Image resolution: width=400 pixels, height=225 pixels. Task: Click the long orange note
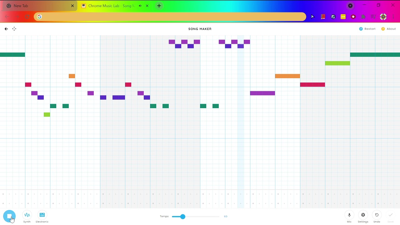[287, 76]
